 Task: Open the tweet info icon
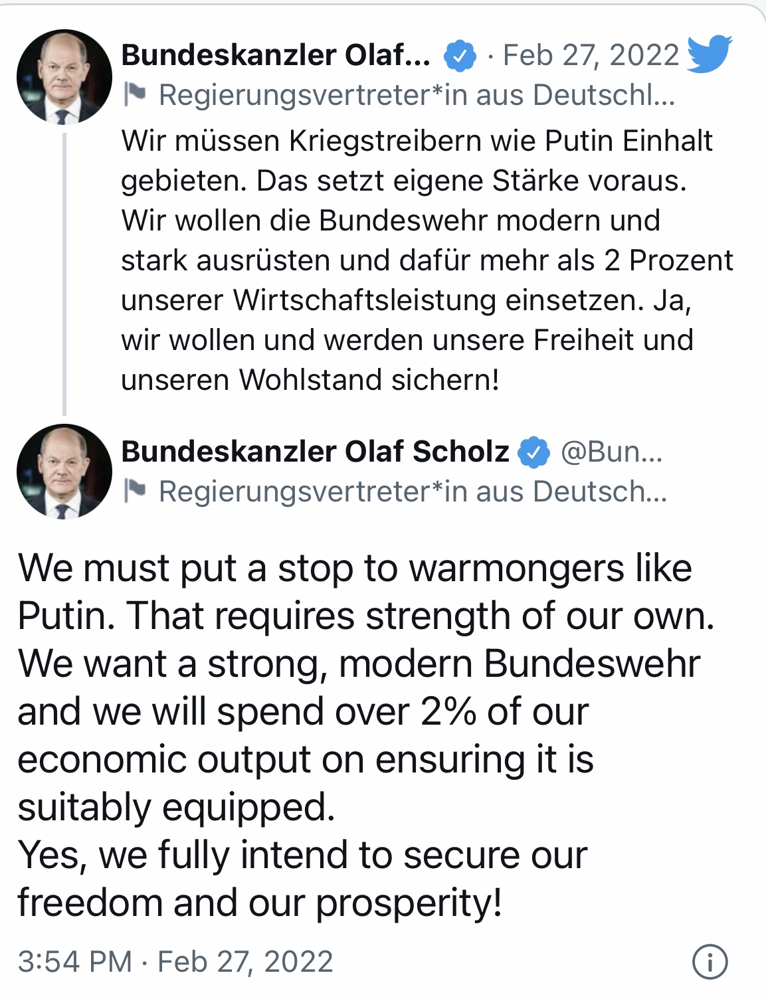(710, 961)
